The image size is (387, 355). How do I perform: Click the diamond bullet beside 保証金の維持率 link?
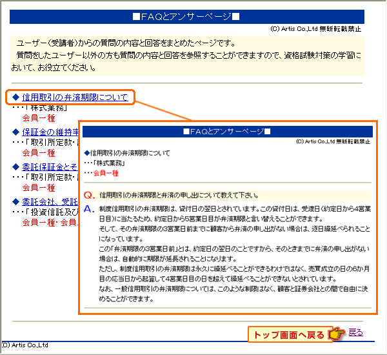pyautogui.click(x=16, y=132)
